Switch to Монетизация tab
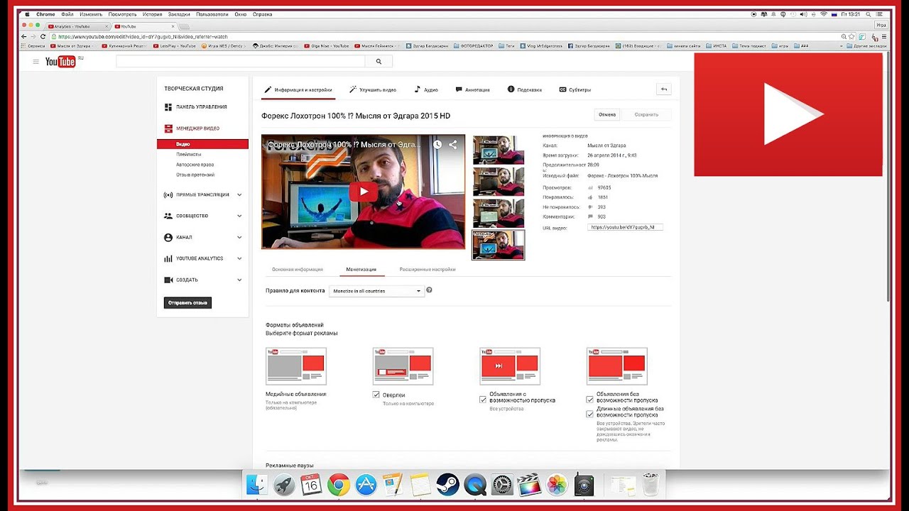This screenshot has height=511, width=909. tap(361, 270)
